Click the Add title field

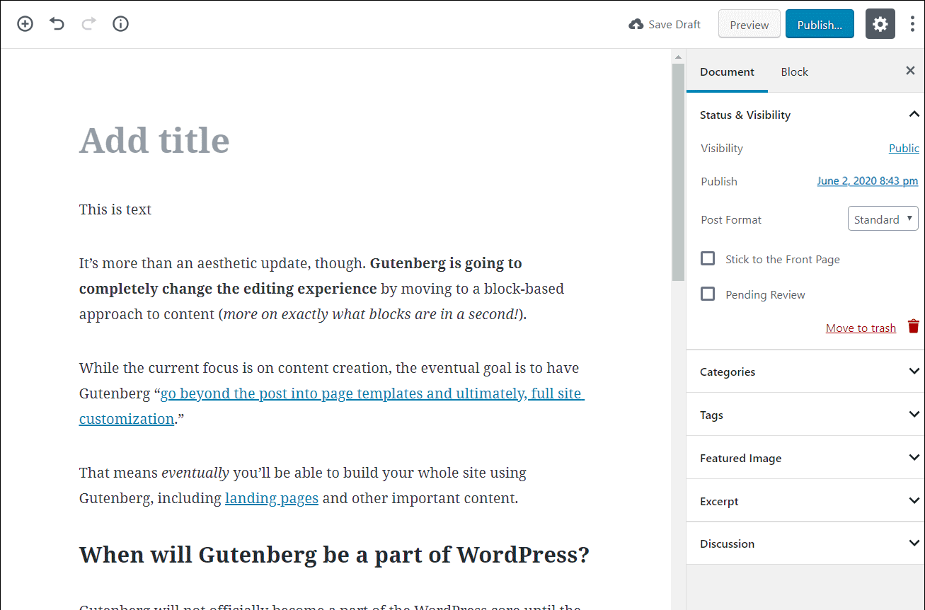point(154,139)
